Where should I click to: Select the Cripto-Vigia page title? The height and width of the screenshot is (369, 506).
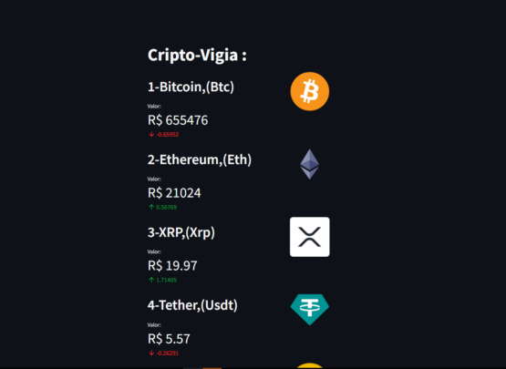[197, 56]
